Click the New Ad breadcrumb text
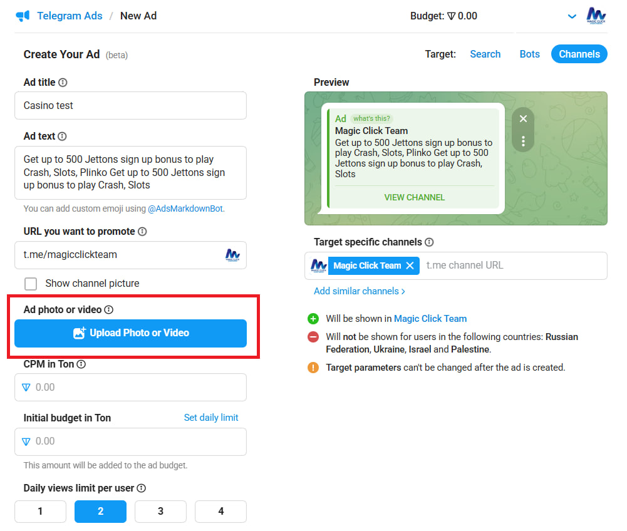 [x=138, y=16]
